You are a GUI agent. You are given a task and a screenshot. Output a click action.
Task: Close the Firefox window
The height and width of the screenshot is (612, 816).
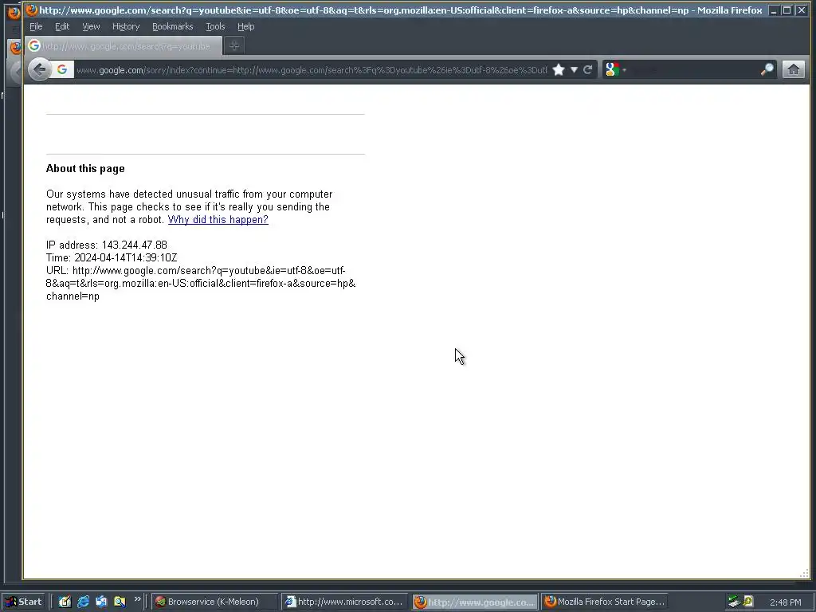pos(802,10)
